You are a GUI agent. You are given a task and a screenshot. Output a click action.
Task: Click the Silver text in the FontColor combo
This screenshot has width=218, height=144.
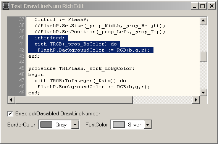[x=134, y=125]
